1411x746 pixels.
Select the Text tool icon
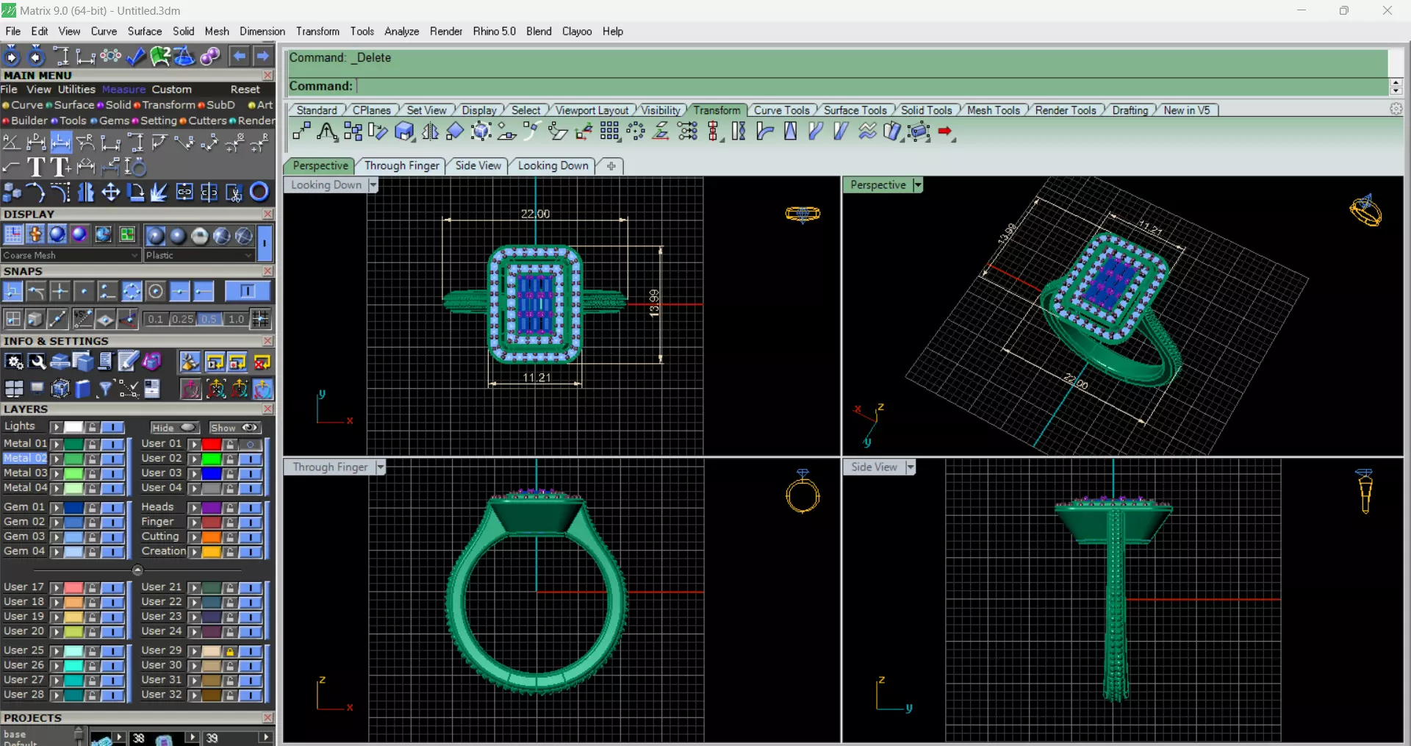click(x=36, y=168)
